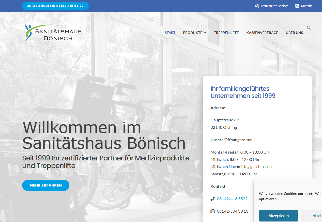The image size is (322, 222).
Task: Click the line Montag-Freitag: 8:00 – 18:00 Uhr
Action: coord(240,152)
